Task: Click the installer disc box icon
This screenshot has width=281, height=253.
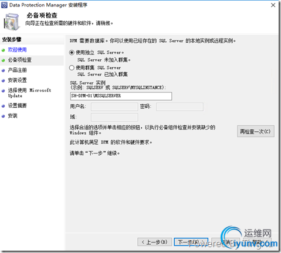Action: click(x=12, y=22)
